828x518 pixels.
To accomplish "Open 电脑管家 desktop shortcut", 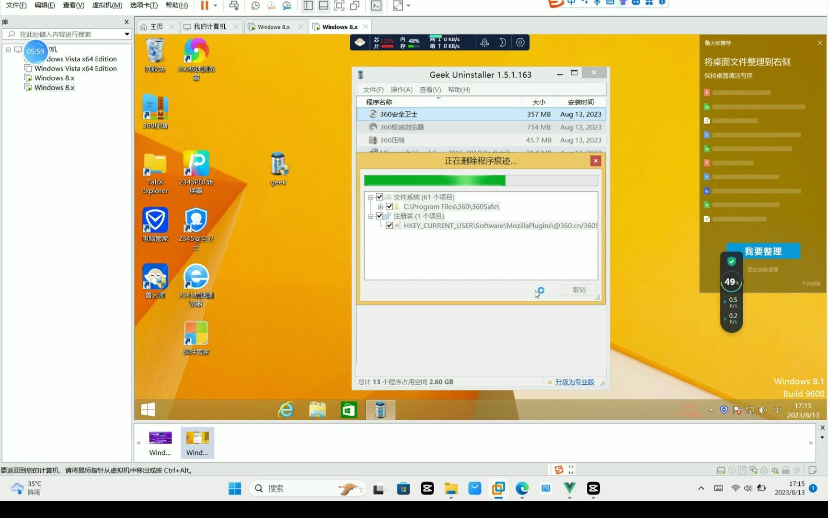I will click(x=155, y=224).
